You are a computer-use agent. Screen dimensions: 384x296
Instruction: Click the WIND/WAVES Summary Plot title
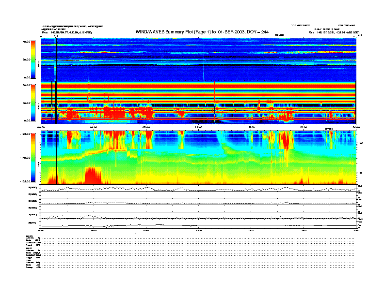tap(202, 32)
